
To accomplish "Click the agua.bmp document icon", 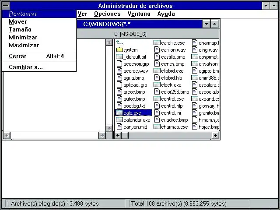I will click(119, 77).
